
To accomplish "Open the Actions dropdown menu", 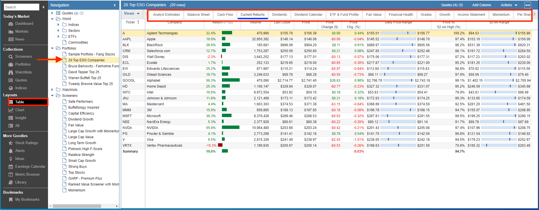I will pos(509,5).
